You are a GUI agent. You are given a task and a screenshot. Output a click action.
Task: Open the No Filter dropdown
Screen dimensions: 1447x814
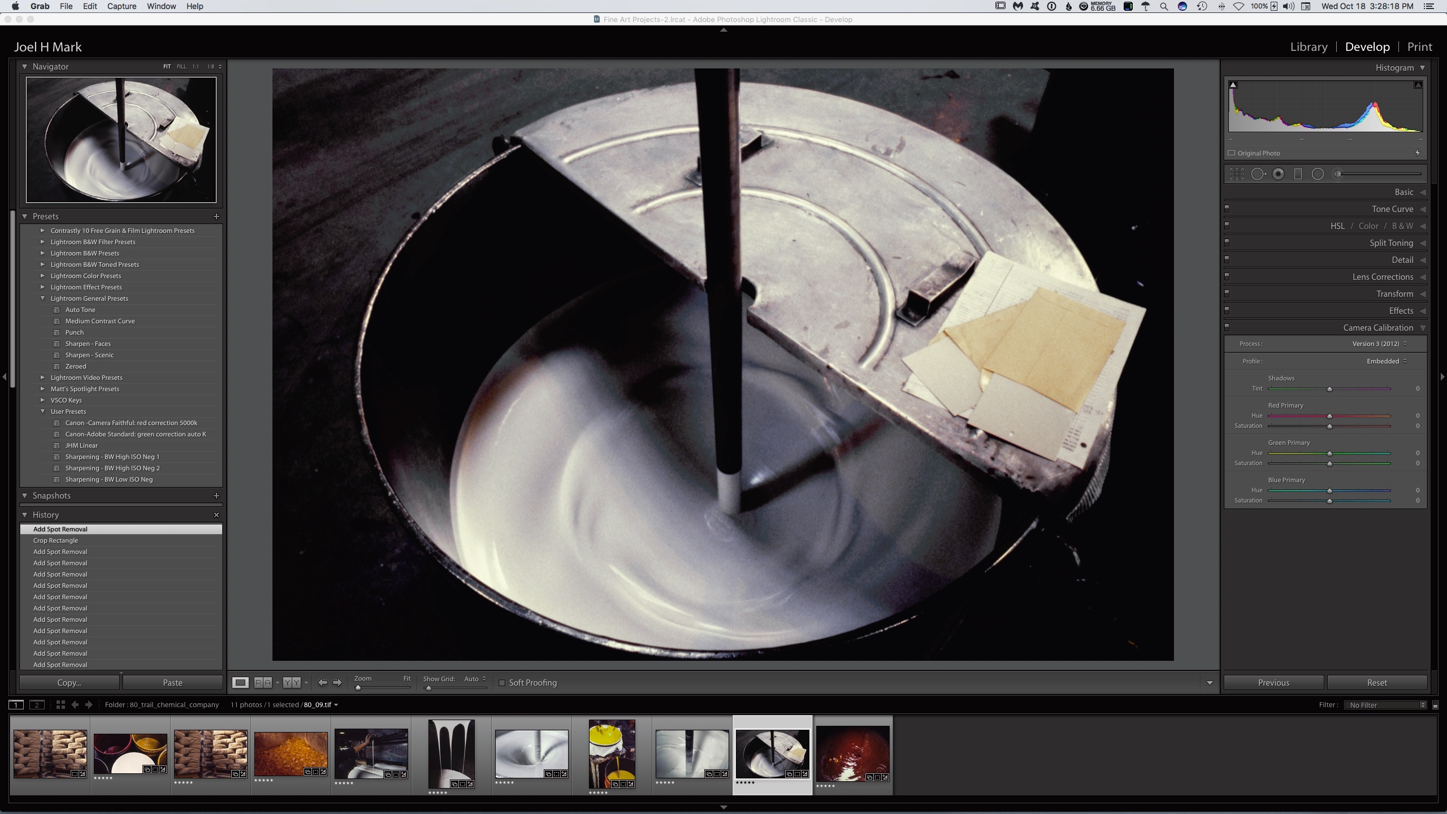[x=1387, y=705]
